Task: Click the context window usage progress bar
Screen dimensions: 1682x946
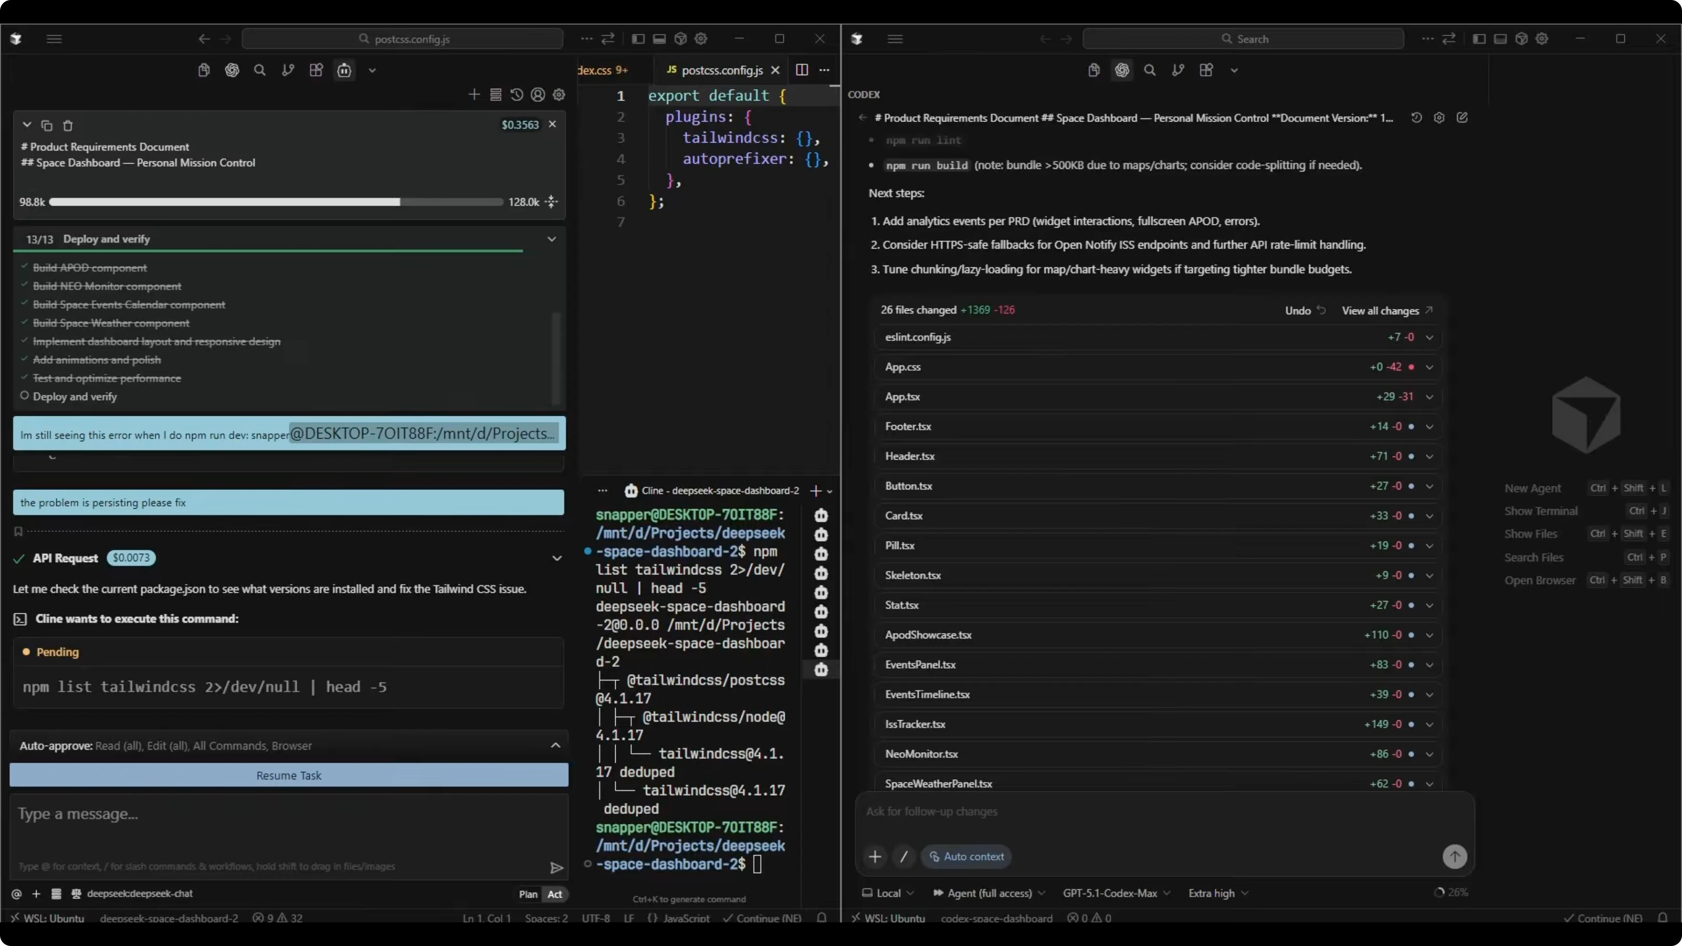Action: point(276,202)
